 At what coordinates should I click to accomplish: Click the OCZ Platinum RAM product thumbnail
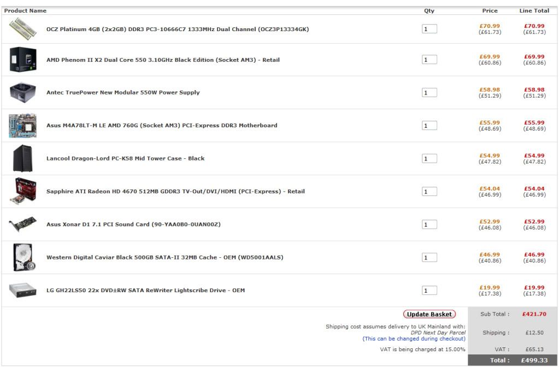pos(23,29)
